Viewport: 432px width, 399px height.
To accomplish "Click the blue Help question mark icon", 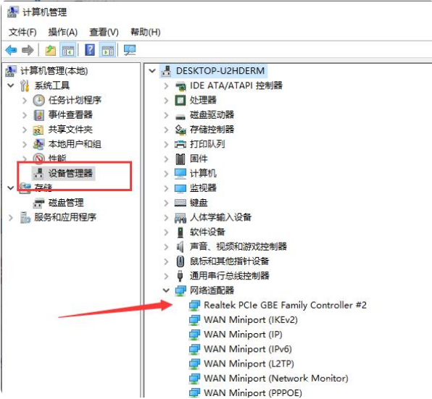I will [x=90, y=50].
